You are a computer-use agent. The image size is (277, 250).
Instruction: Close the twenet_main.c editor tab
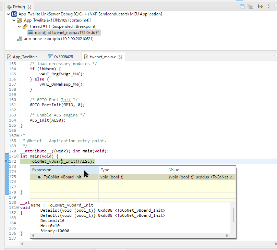(120, 57)
